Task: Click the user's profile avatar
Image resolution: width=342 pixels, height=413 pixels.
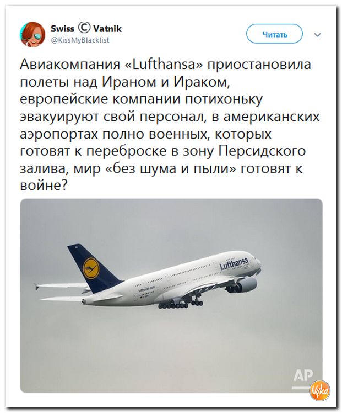Action: click(32, 34)
